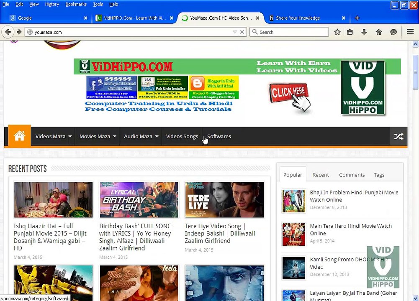Open the Ishq Haazir Hai Punjabi Movie post title
Image resolution: width=419 pixels, height=301 pixels.
[50, 237]
